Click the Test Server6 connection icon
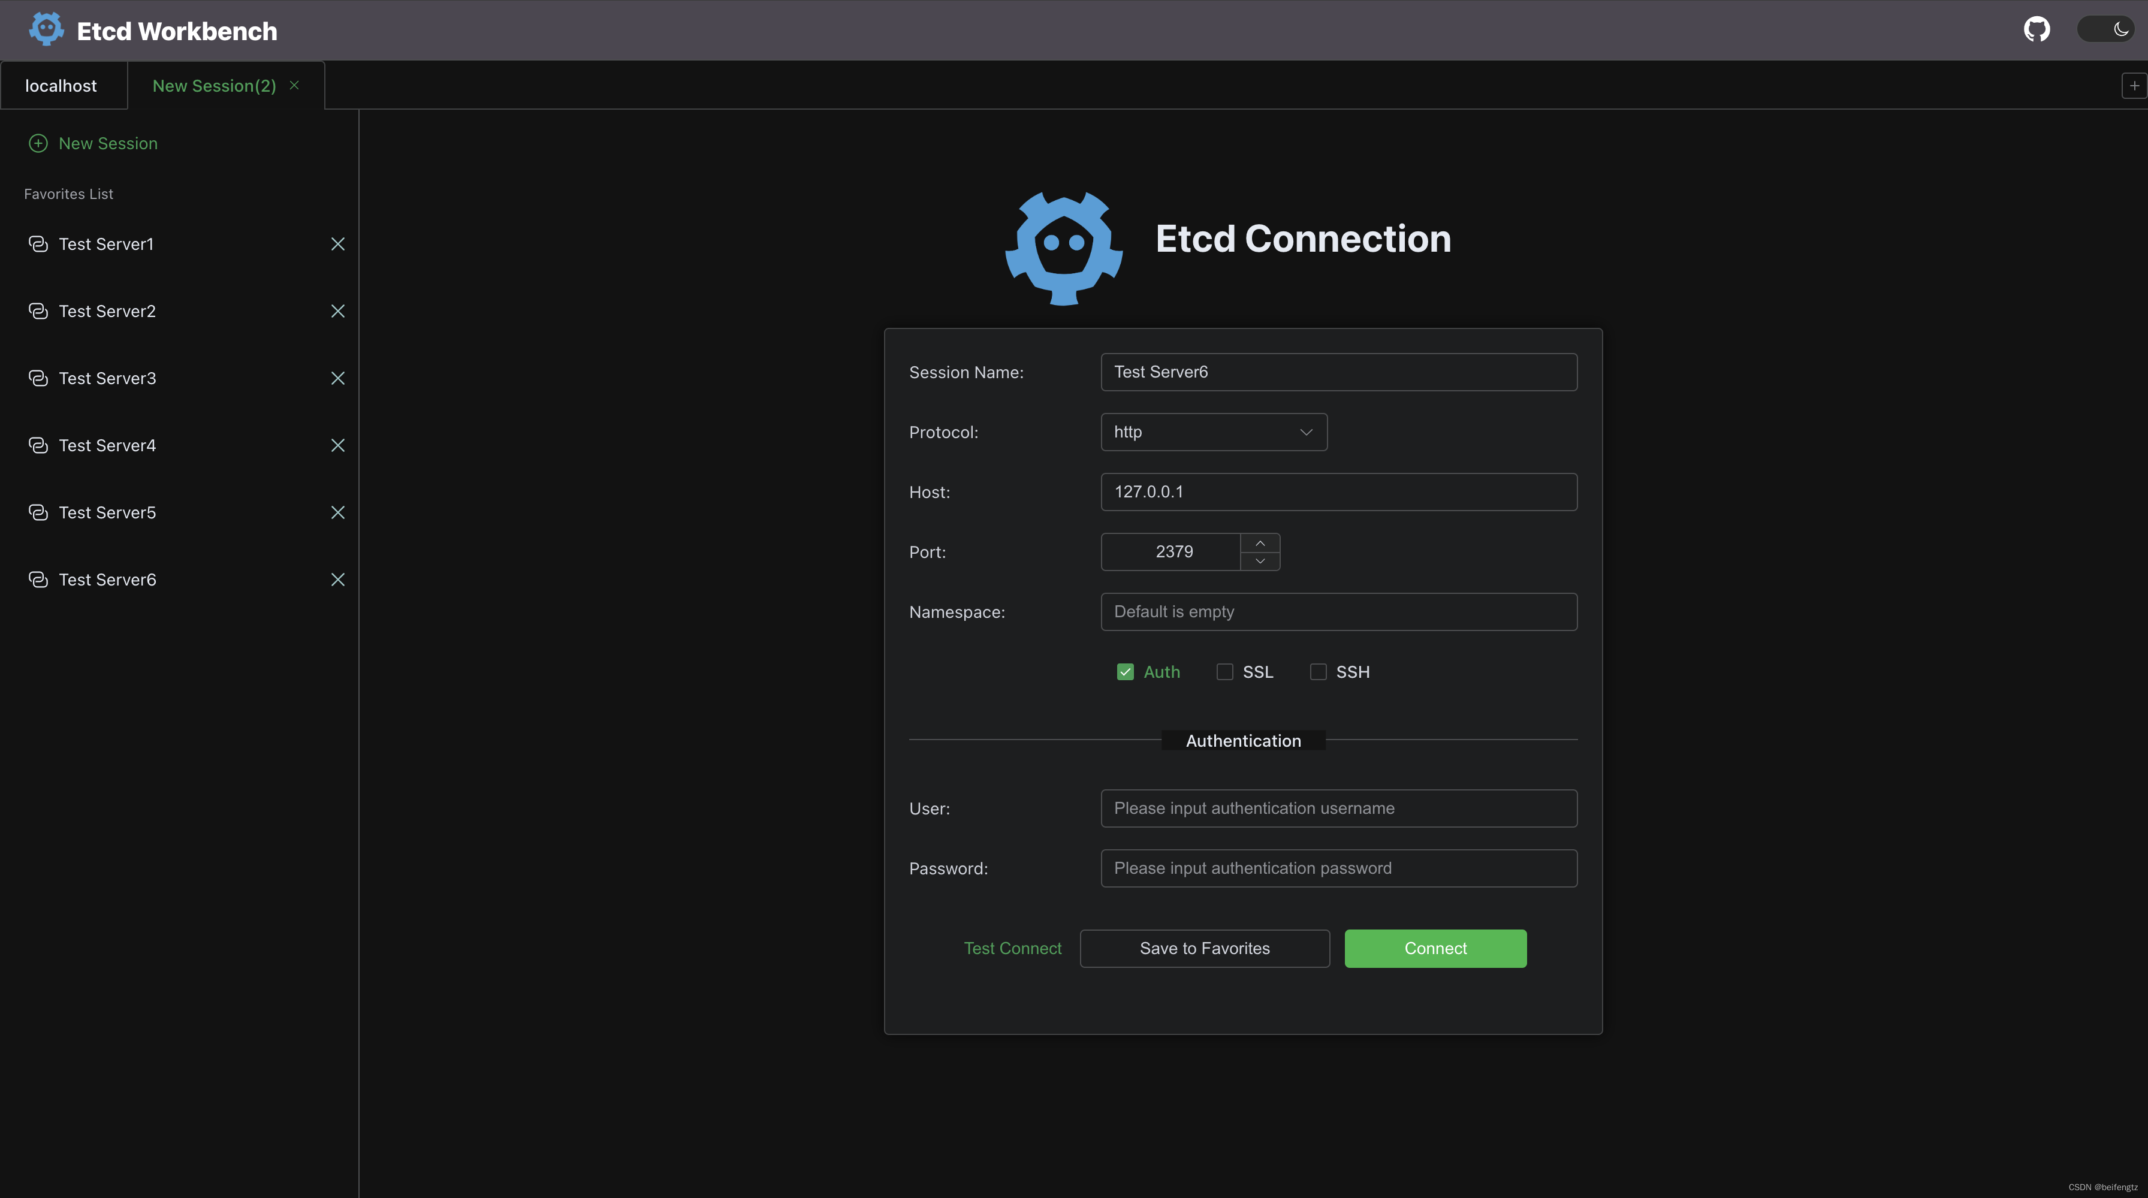The image size is (2148, 1198). point(38,580)
